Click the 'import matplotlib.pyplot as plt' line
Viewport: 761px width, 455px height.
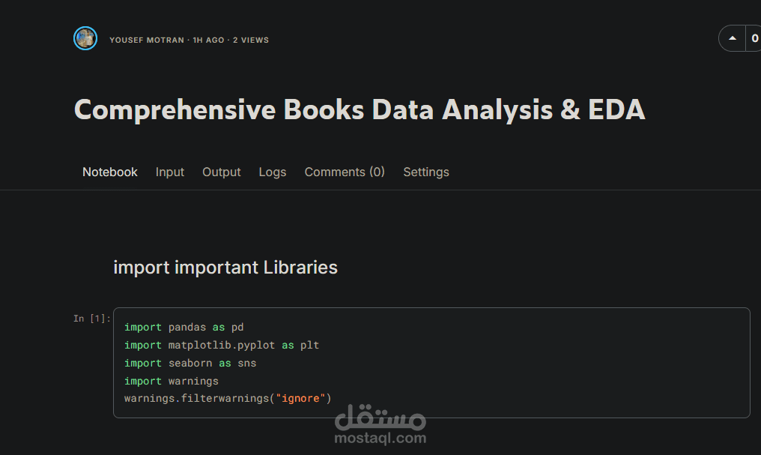222,346
